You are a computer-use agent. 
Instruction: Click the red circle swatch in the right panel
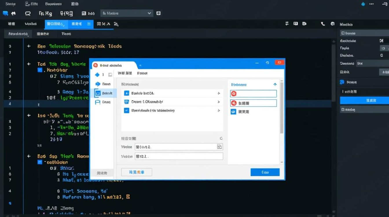pyautogui.click(x=234, y=103)
